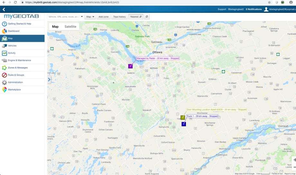Click the truck icon beside Vehicles
The image size is (296, 175).
click(x=4, y=46)
